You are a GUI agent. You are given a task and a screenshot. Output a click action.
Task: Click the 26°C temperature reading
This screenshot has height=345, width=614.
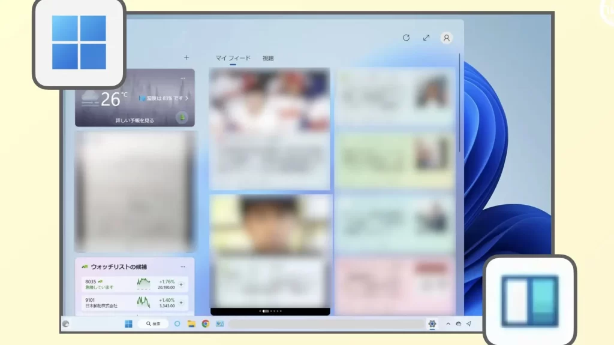[x=114, y=99]
